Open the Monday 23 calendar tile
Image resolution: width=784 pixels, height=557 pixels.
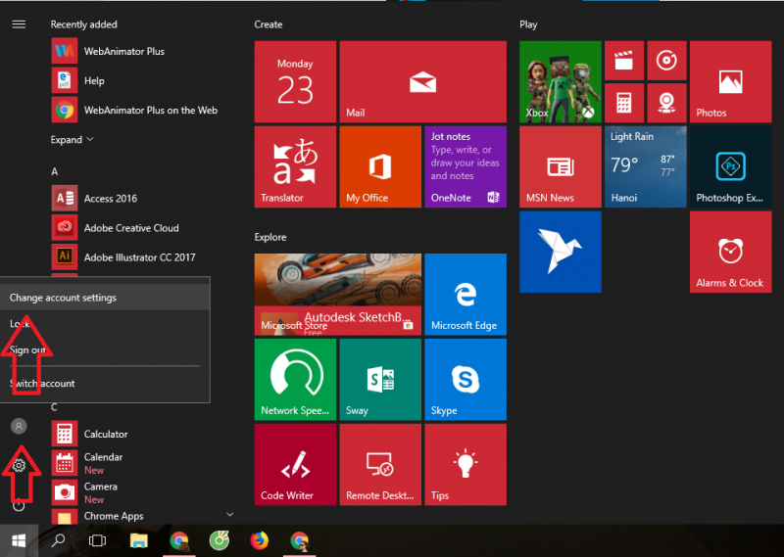coord(295,81)
